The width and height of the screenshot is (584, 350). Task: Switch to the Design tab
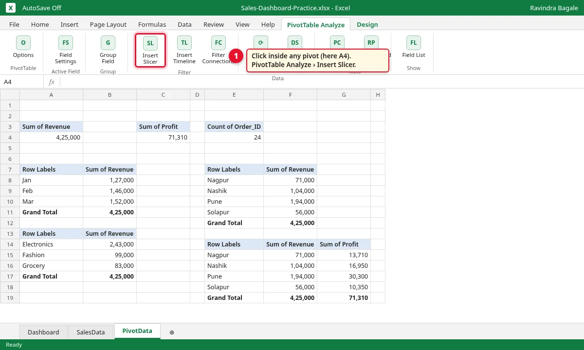[367, 24]
